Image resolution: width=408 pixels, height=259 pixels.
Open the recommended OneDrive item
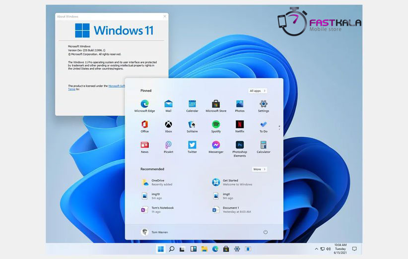157,182
